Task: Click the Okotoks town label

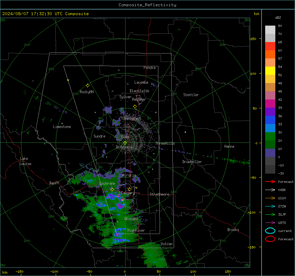Action: [131, 219]
